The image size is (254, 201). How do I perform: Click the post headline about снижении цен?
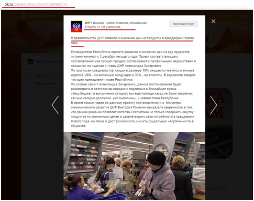133,40
